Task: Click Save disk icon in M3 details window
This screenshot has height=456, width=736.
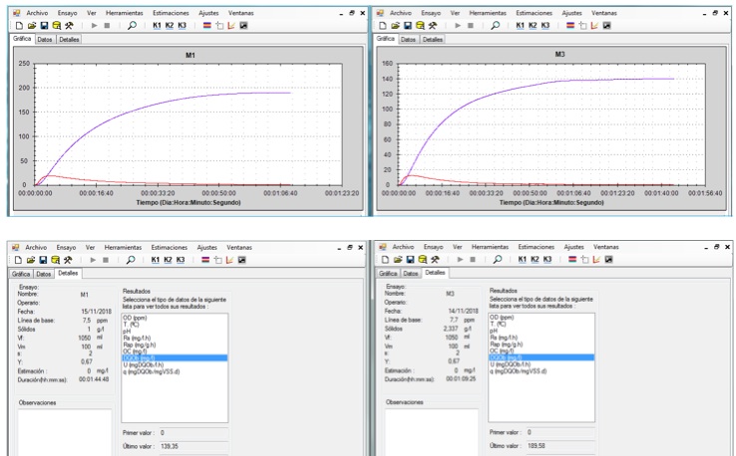Action: coord(410,259)
